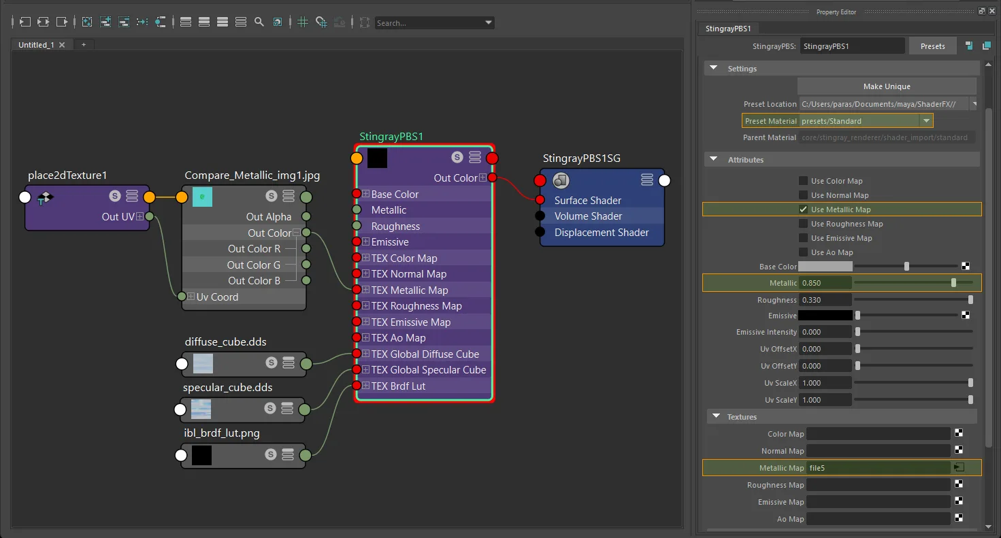The width and height of the screenshot is (1001, 538).
Task: Click the Rearrange Graph toolbar icon
Action: [142, 22]
